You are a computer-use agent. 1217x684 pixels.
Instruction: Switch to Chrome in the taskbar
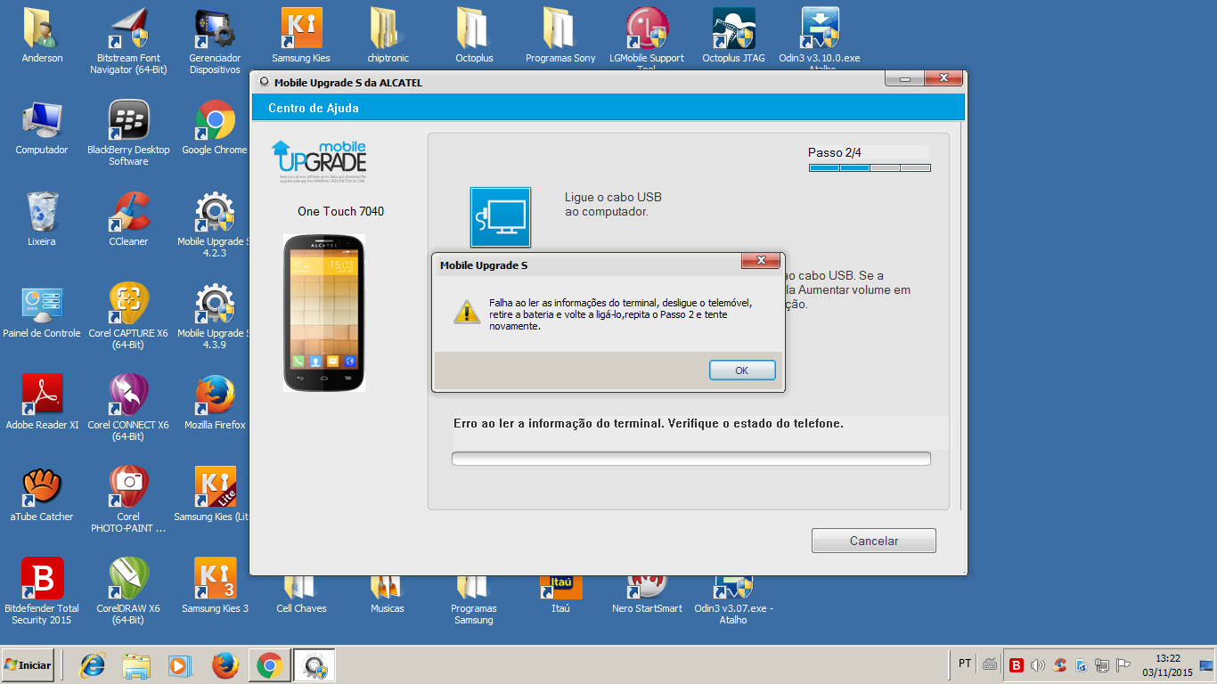[x=269, y=664]
